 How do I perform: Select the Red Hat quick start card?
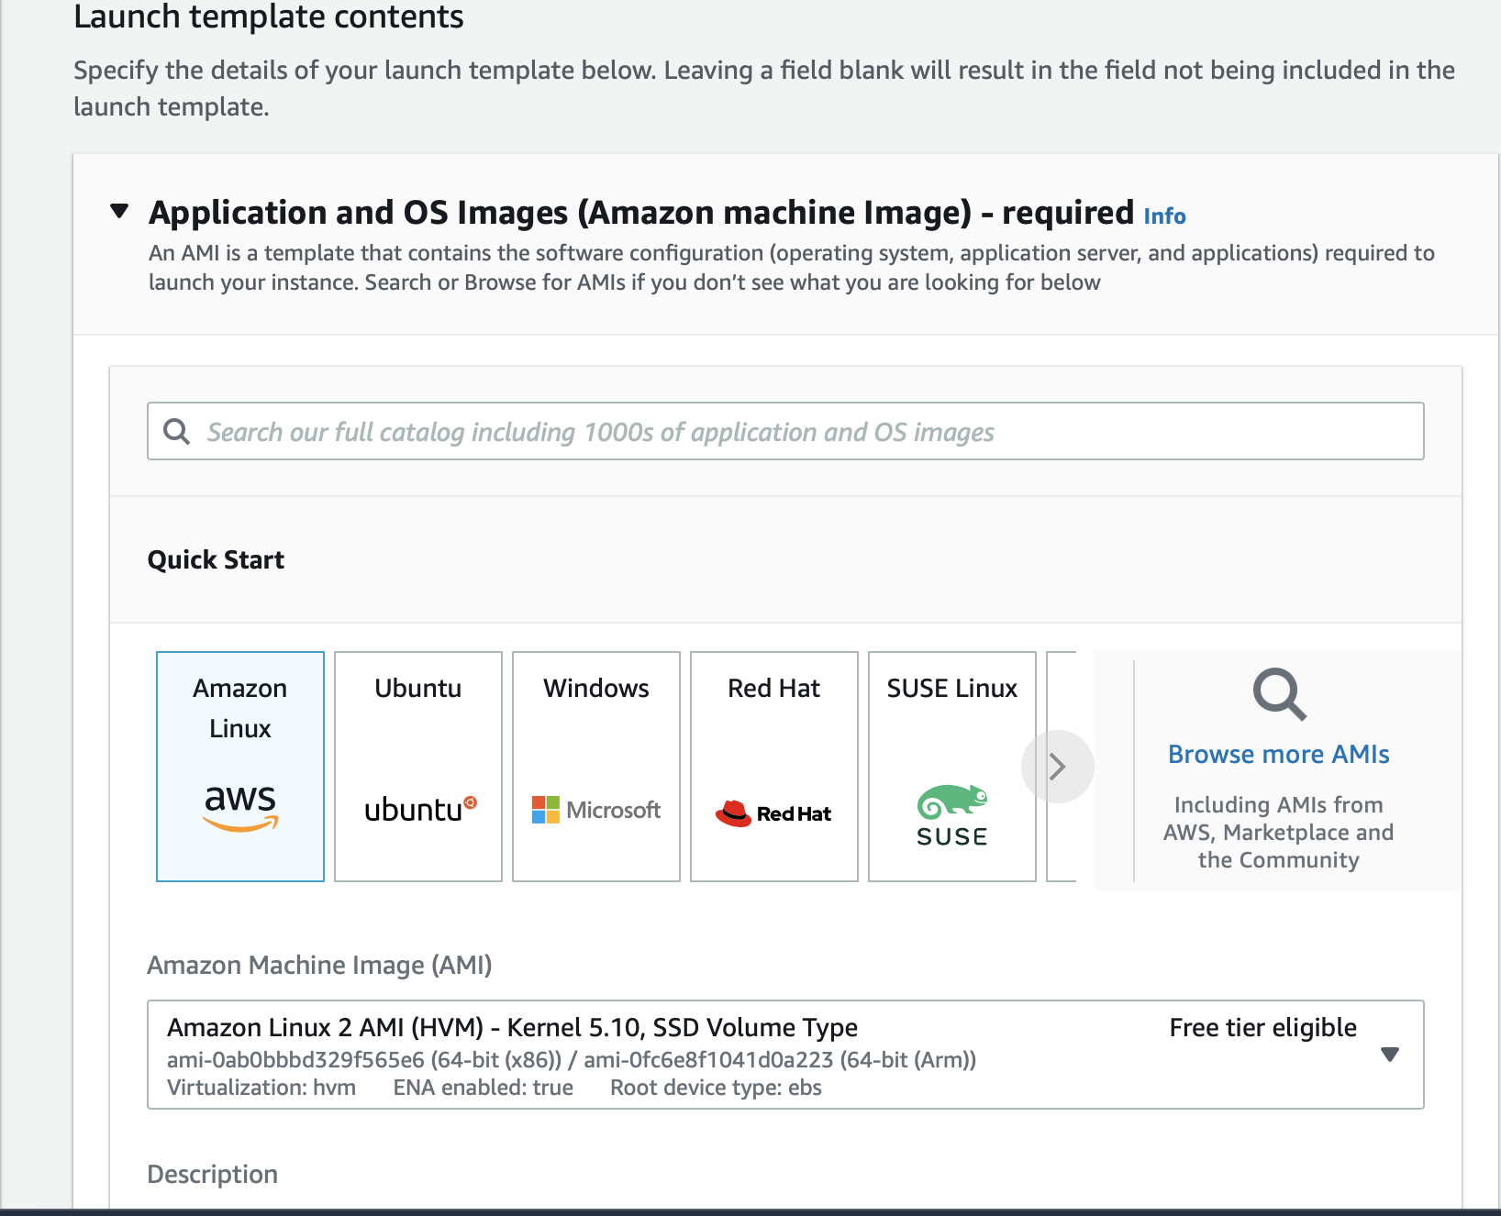pyautogui.click(x=774, y=767)
